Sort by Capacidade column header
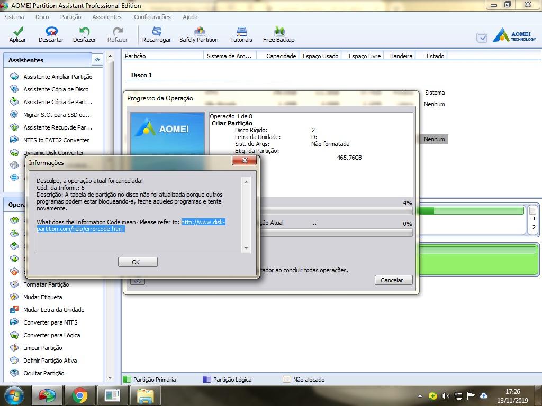 (278, 56)
